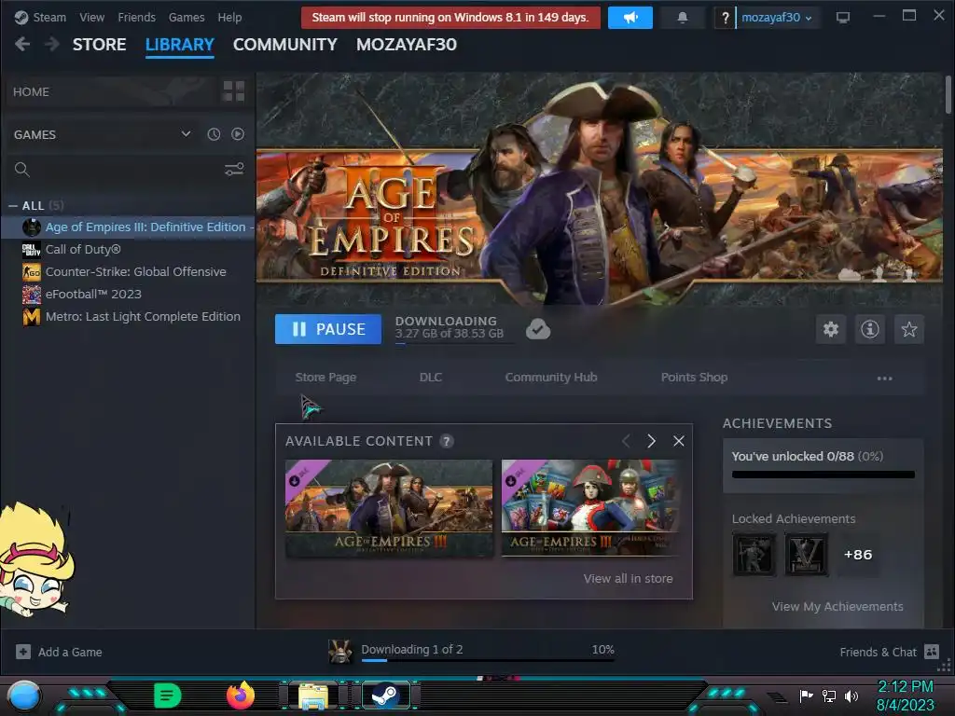Screen dimensions: 955x716
Task: Switch to grid collections view icon
Action: (234, 91)
